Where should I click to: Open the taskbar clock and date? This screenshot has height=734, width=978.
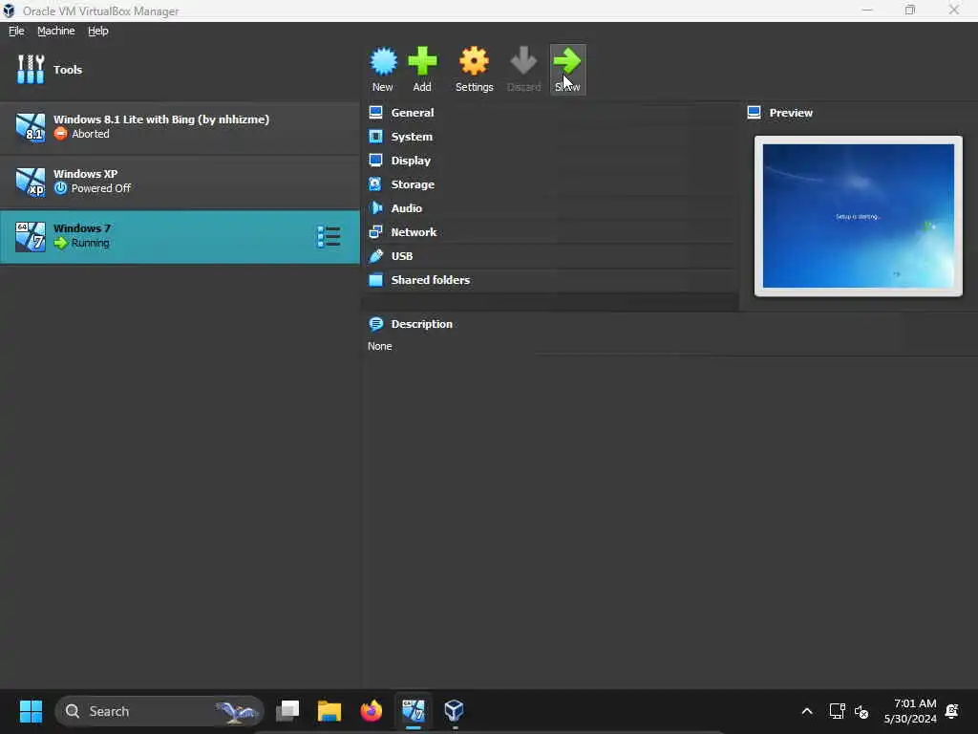(910, 711)
